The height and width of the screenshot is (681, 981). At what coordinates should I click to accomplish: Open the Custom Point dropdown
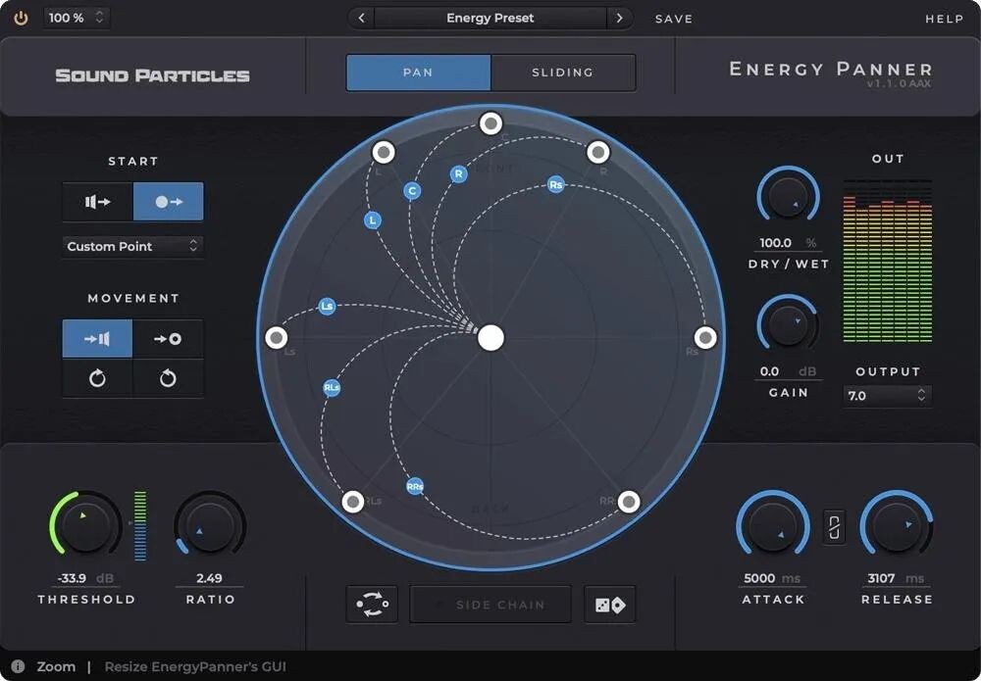[132, 246]
